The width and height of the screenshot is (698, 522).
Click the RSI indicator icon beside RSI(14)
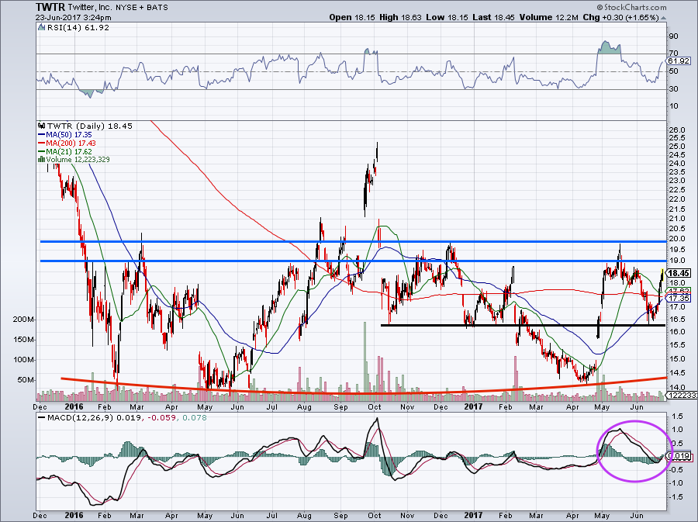[x=42, y=27]
